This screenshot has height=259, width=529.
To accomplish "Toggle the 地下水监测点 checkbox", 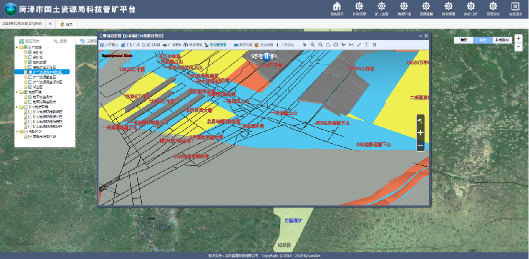I will tap(30, 97).
